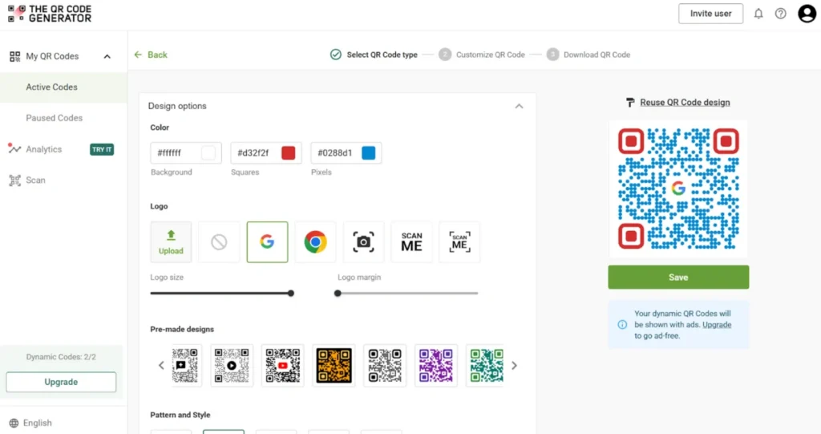Click the ads info icon
The width and height of the screenshot is (821, 434).
[622, 324]
